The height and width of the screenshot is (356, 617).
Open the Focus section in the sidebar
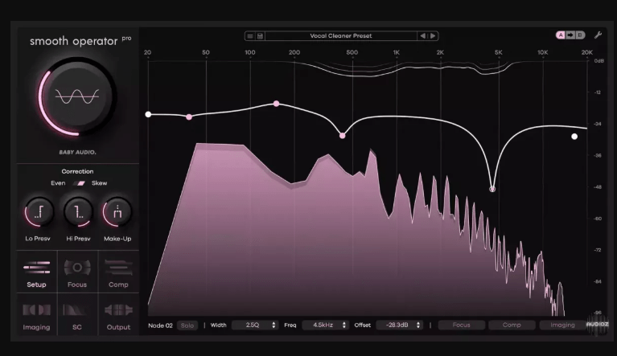pos(77,272)
